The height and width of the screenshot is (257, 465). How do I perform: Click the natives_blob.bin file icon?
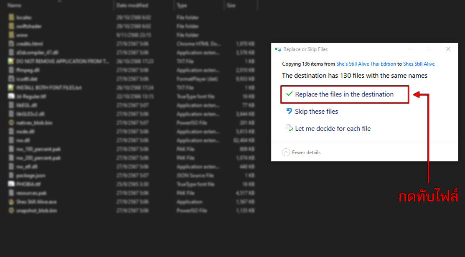click(x=11, y=123)
